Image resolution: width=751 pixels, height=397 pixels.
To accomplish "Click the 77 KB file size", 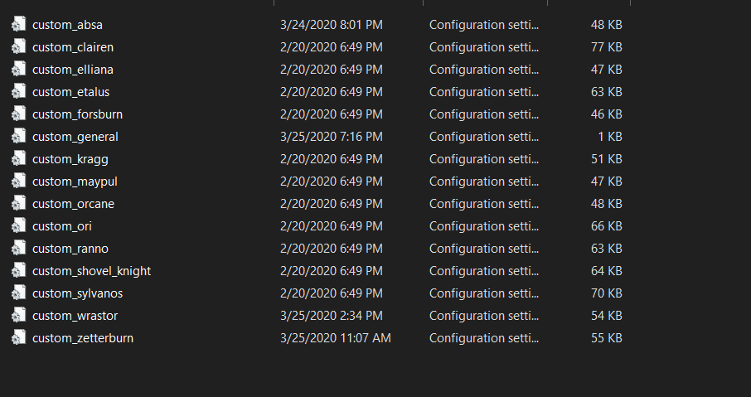I will pyautogui.click(x=606, y=47).
